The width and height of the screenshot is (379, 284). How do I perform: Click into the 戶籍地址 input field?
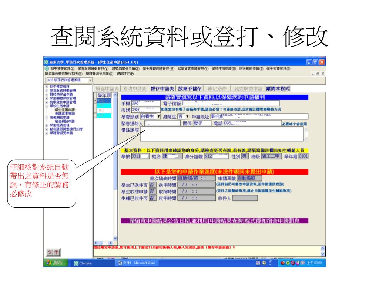[259, 116]
